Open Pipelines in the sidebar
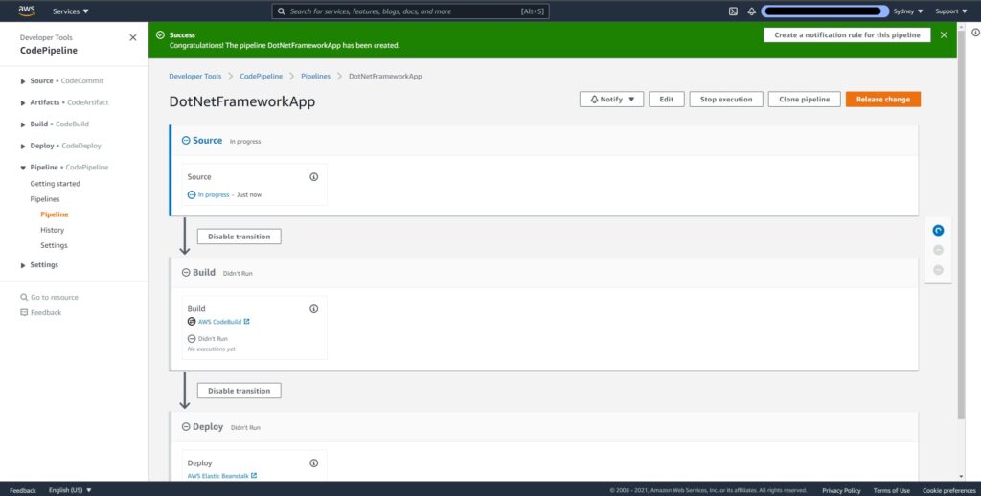 point(45,199)
